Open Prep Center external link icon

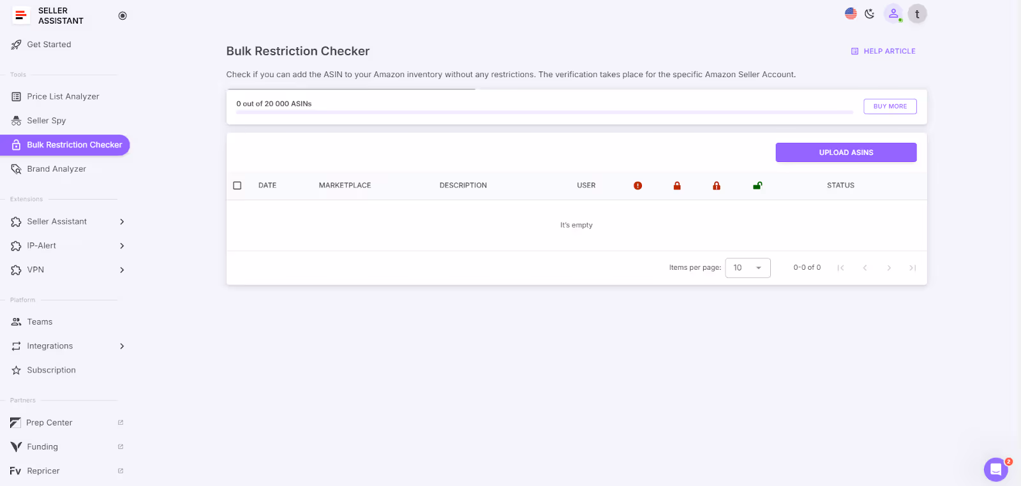pos(121,422)
